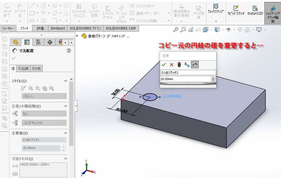
Task: Toggle クイックスナップ quick snaps
Action: pos(216,9)
